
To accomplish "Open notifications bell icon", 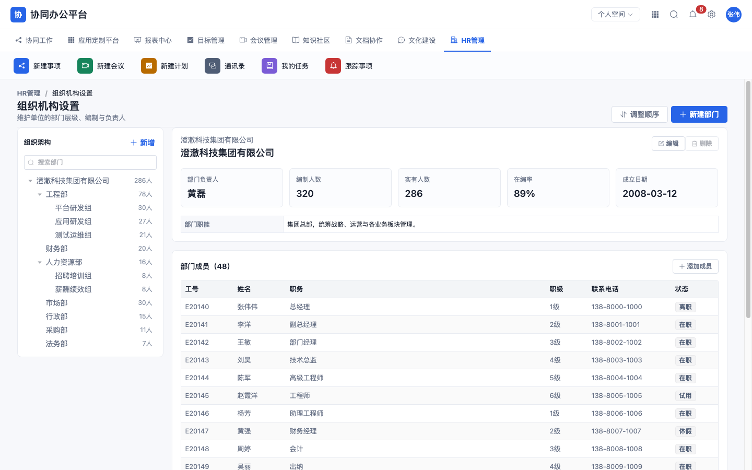I will point(693,15).
